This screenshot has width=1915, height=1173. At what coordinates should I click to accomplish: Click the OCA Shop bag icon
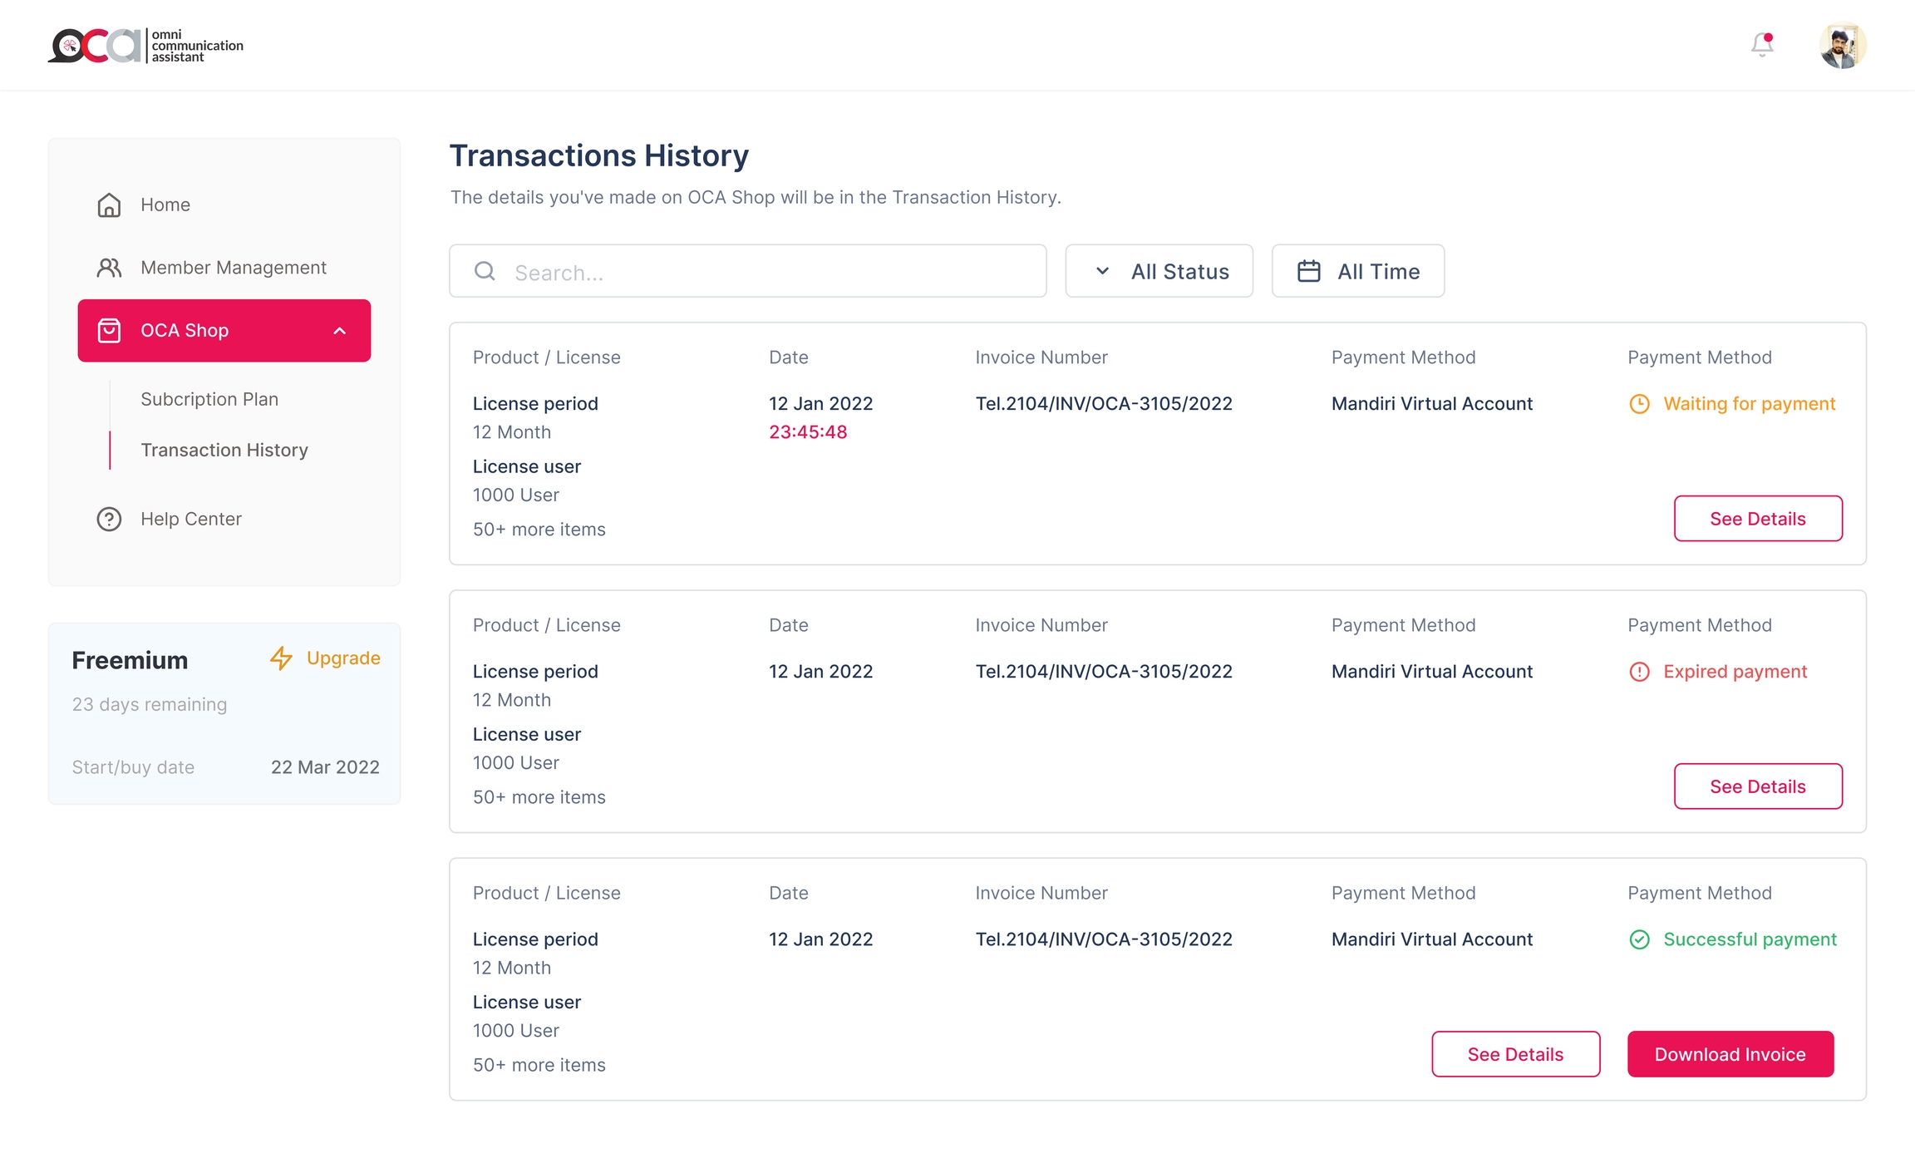[109, 331]
